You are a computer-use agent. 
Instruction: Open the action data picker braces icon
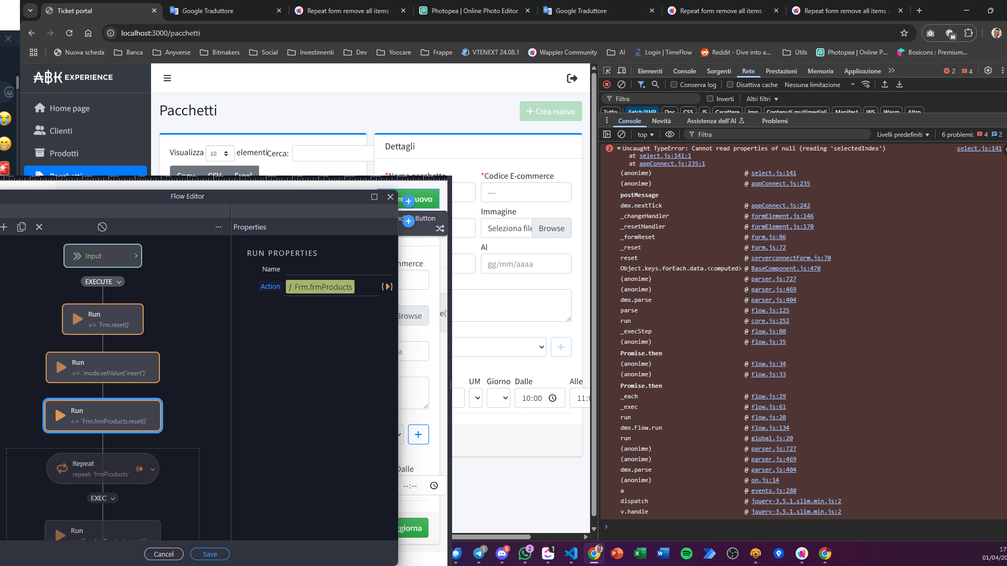click(x=387, y=287)
